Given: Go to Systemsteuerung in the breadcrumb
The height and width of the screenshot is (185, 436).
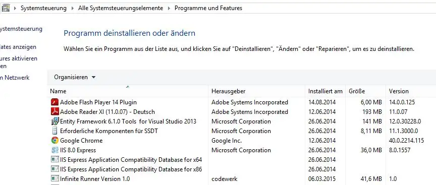Looking at the screenshot, I should coord(44,8).
